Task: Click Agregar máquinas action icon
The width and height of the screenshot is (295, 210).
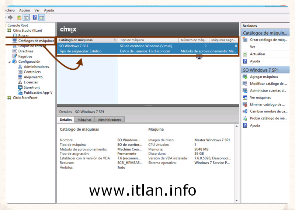Action: [x=245, y=77]
